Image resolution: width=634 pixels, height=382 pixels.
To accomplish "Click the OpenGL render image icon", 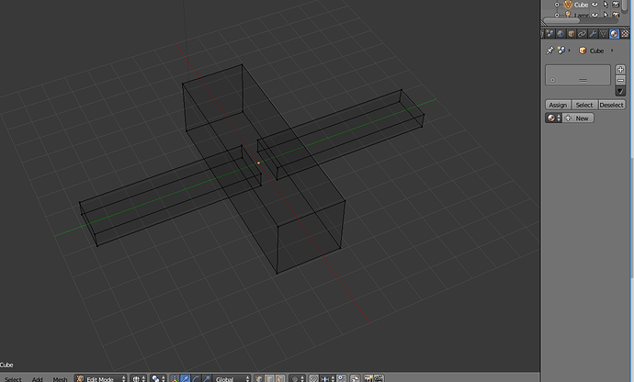I will pos(368,378).
